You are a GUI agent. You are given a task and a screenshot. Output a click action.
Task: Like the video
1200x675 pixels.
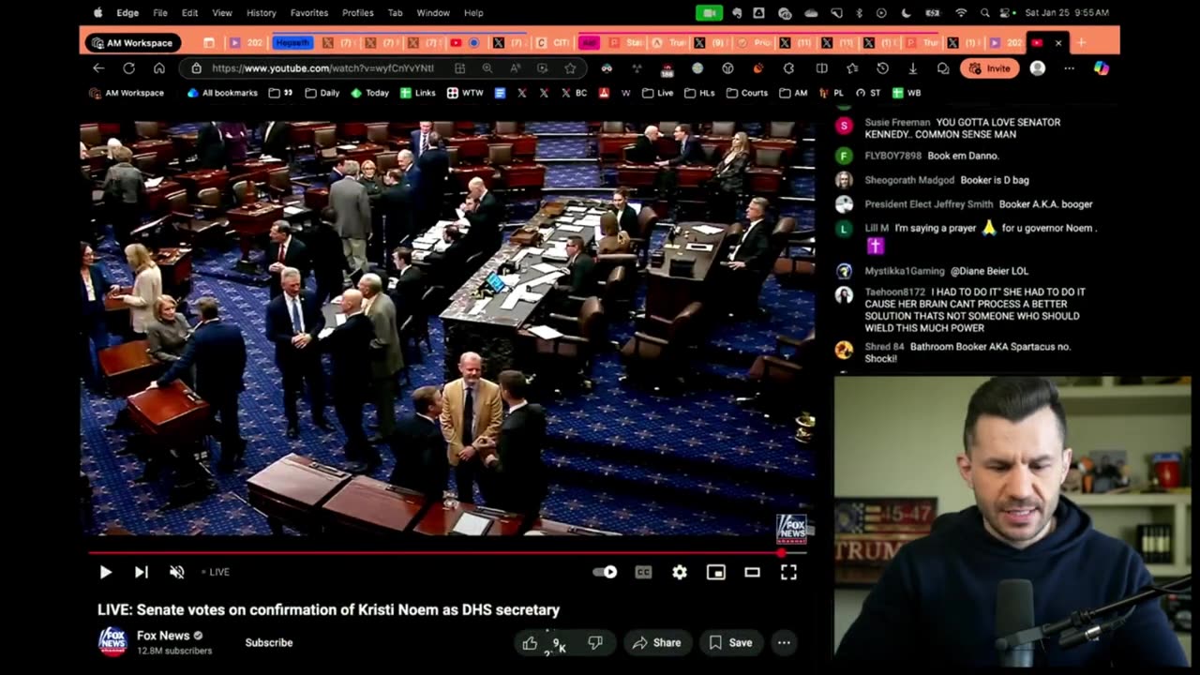point(530,642)
